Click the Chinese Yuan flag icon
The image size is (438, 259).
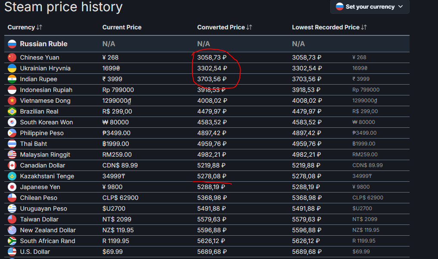(12, 57)
